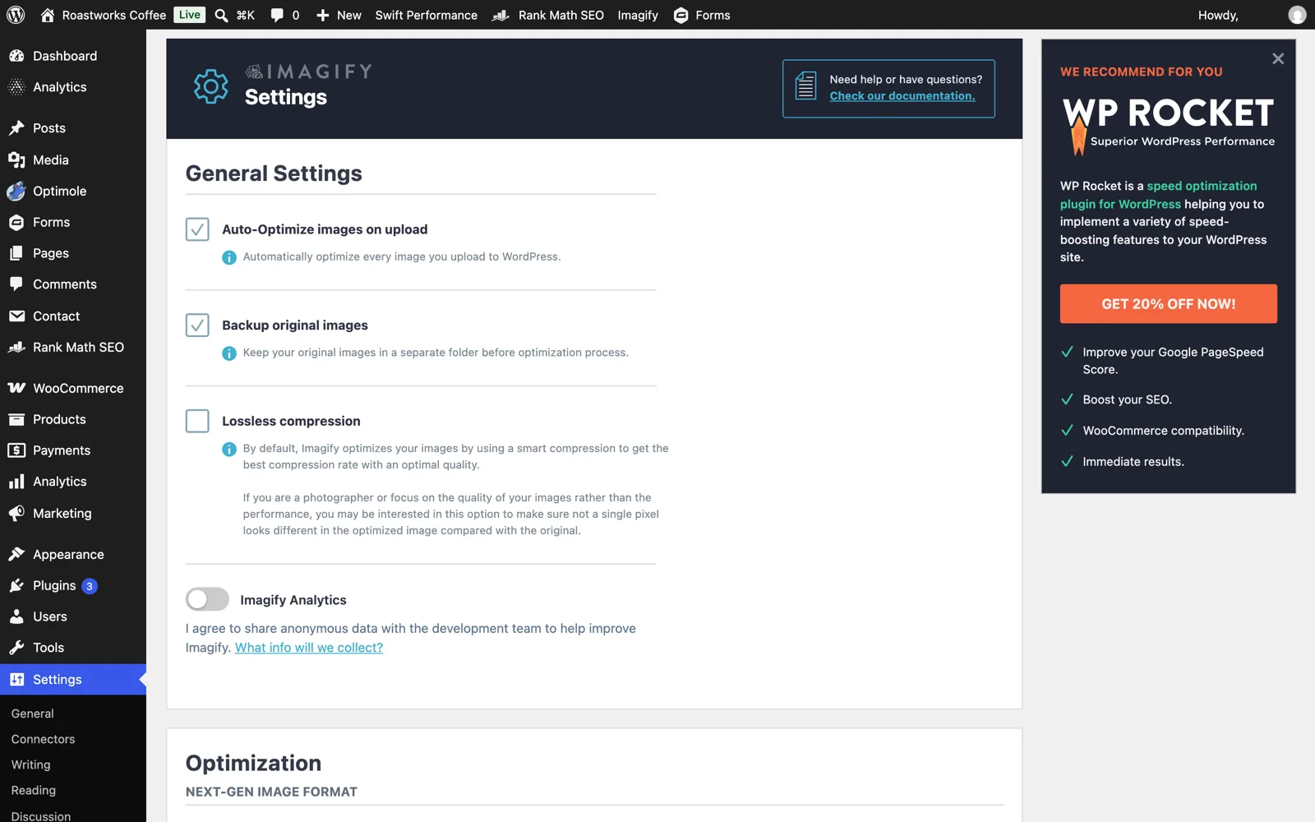Screen dimensions: 1315x822
Task: Click the Forms icon in admin bar
Action: tap(681, 15)
